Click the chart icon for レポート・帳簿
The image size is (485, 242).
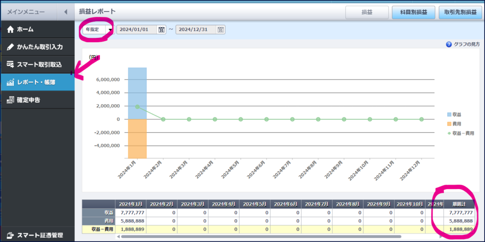(10, 82)
